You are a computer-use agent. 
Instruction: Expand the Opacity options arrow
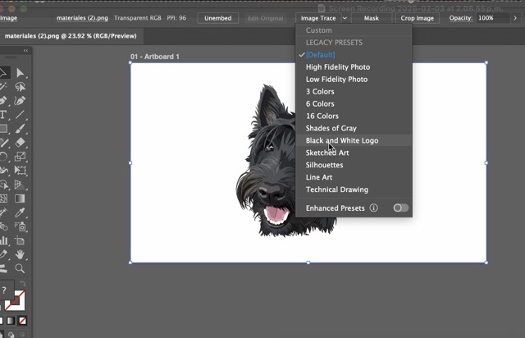[515, 18]
